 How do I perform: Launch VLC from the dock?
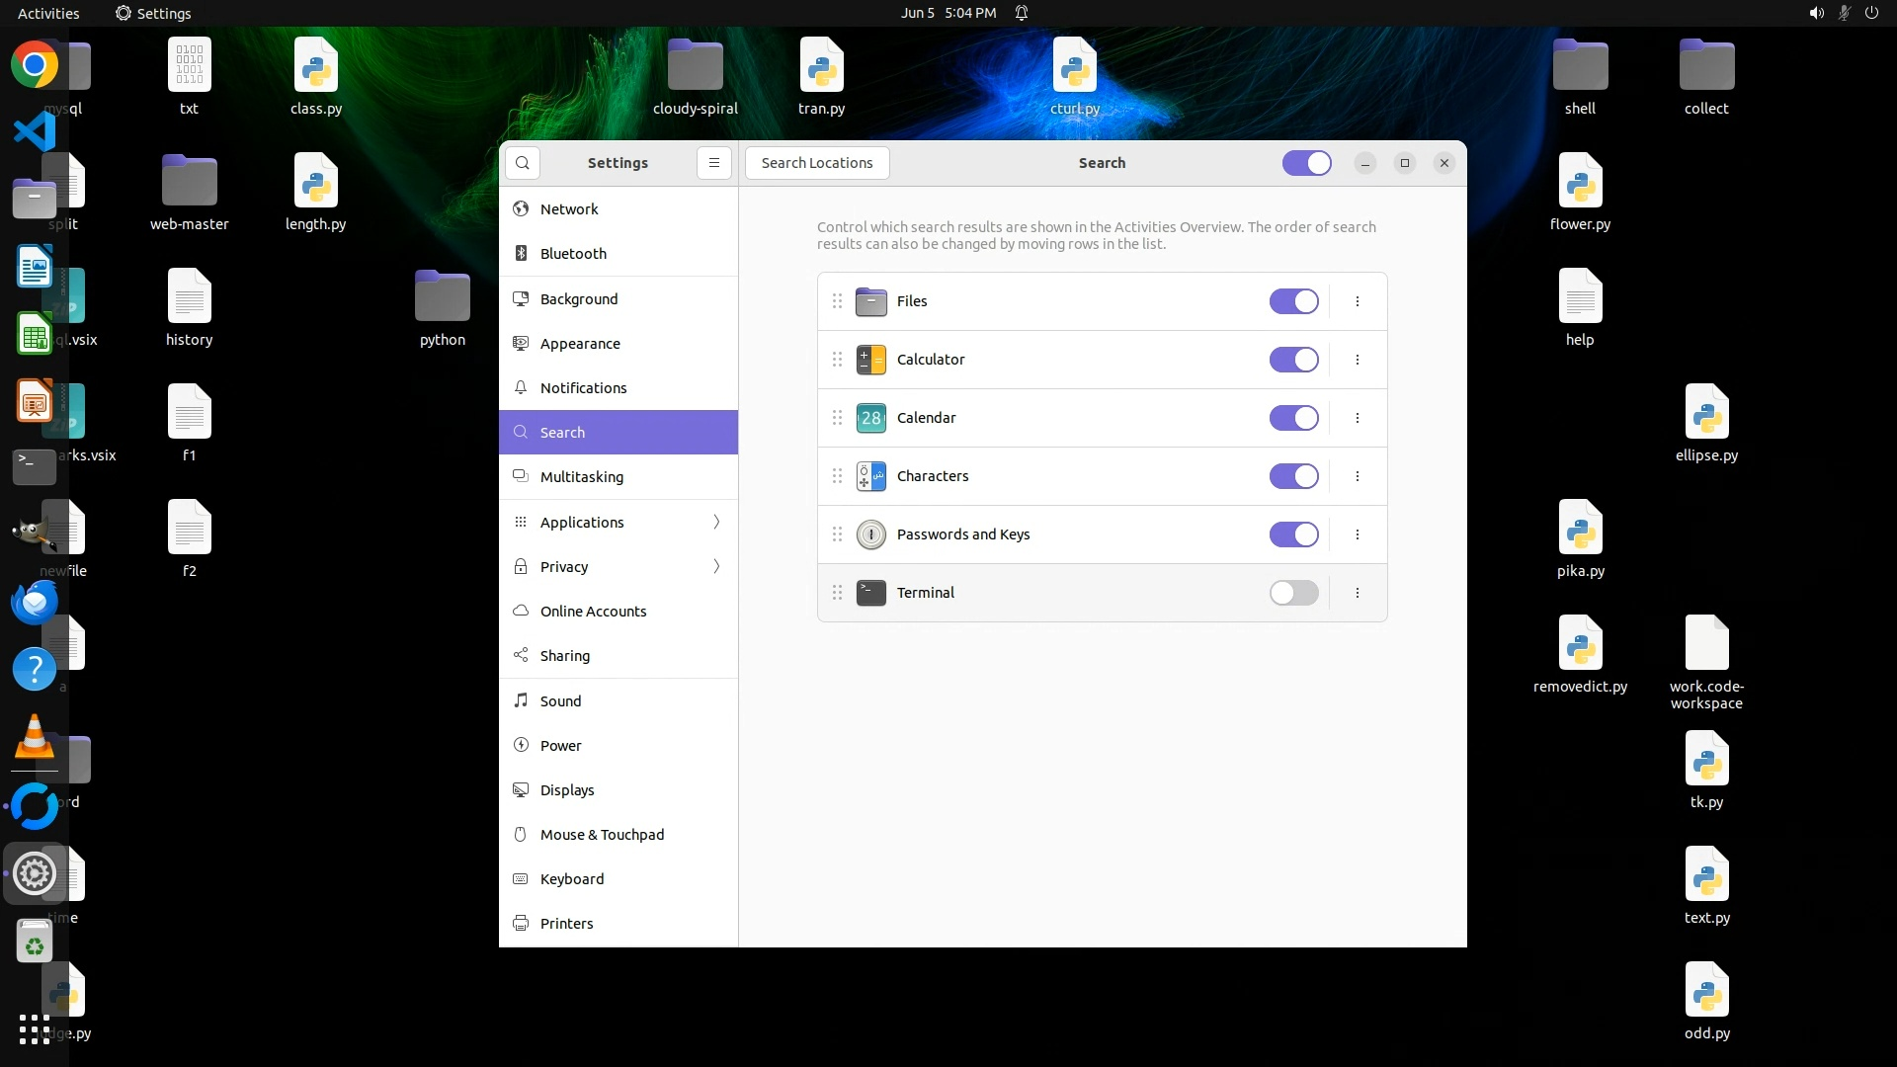[x=35, y=737]
